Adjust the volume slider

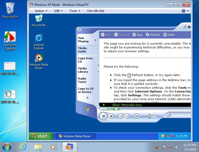tap(149, 116)
